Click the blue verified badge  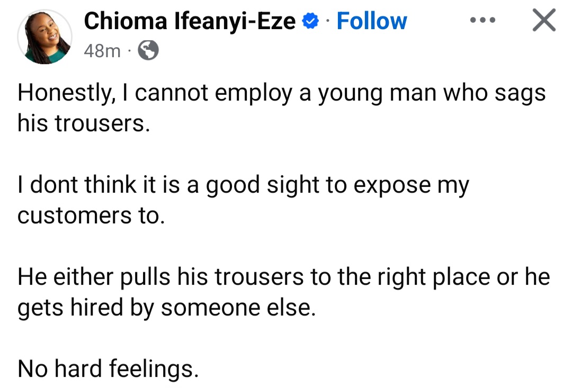pos(310,22)
